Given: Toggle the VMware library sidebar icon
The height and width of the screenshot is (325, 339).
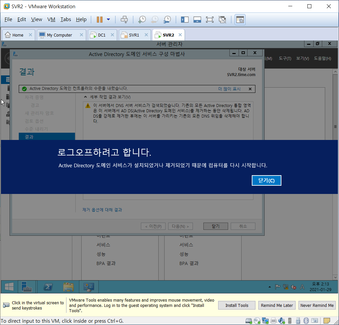Looking at the screenshot, I should coord(185,19).
